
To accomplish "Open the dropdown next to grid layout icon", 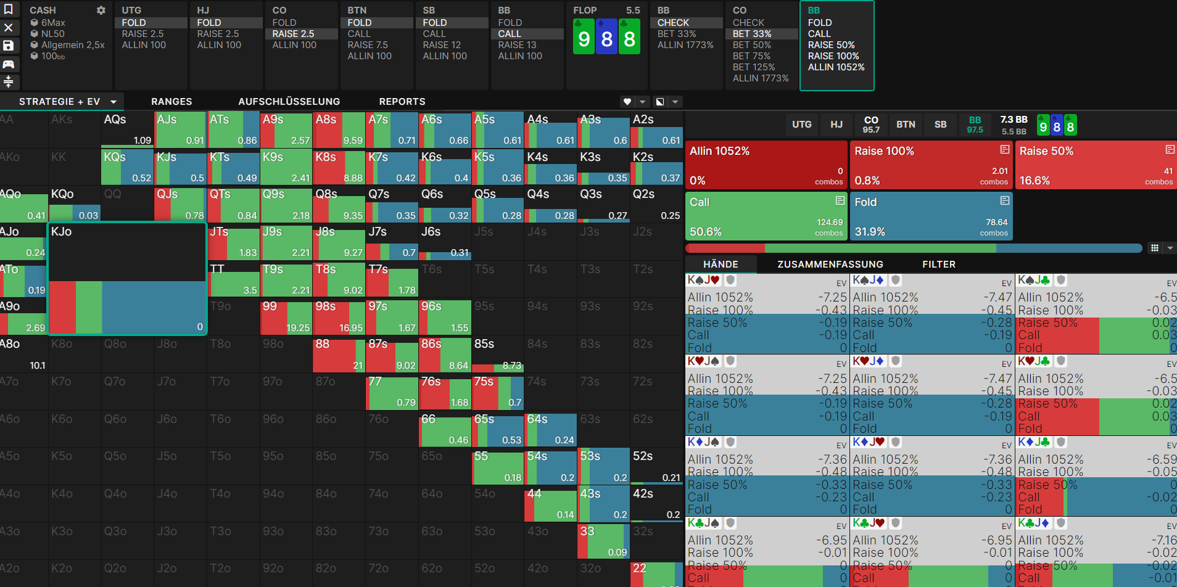I will 1170,248.
